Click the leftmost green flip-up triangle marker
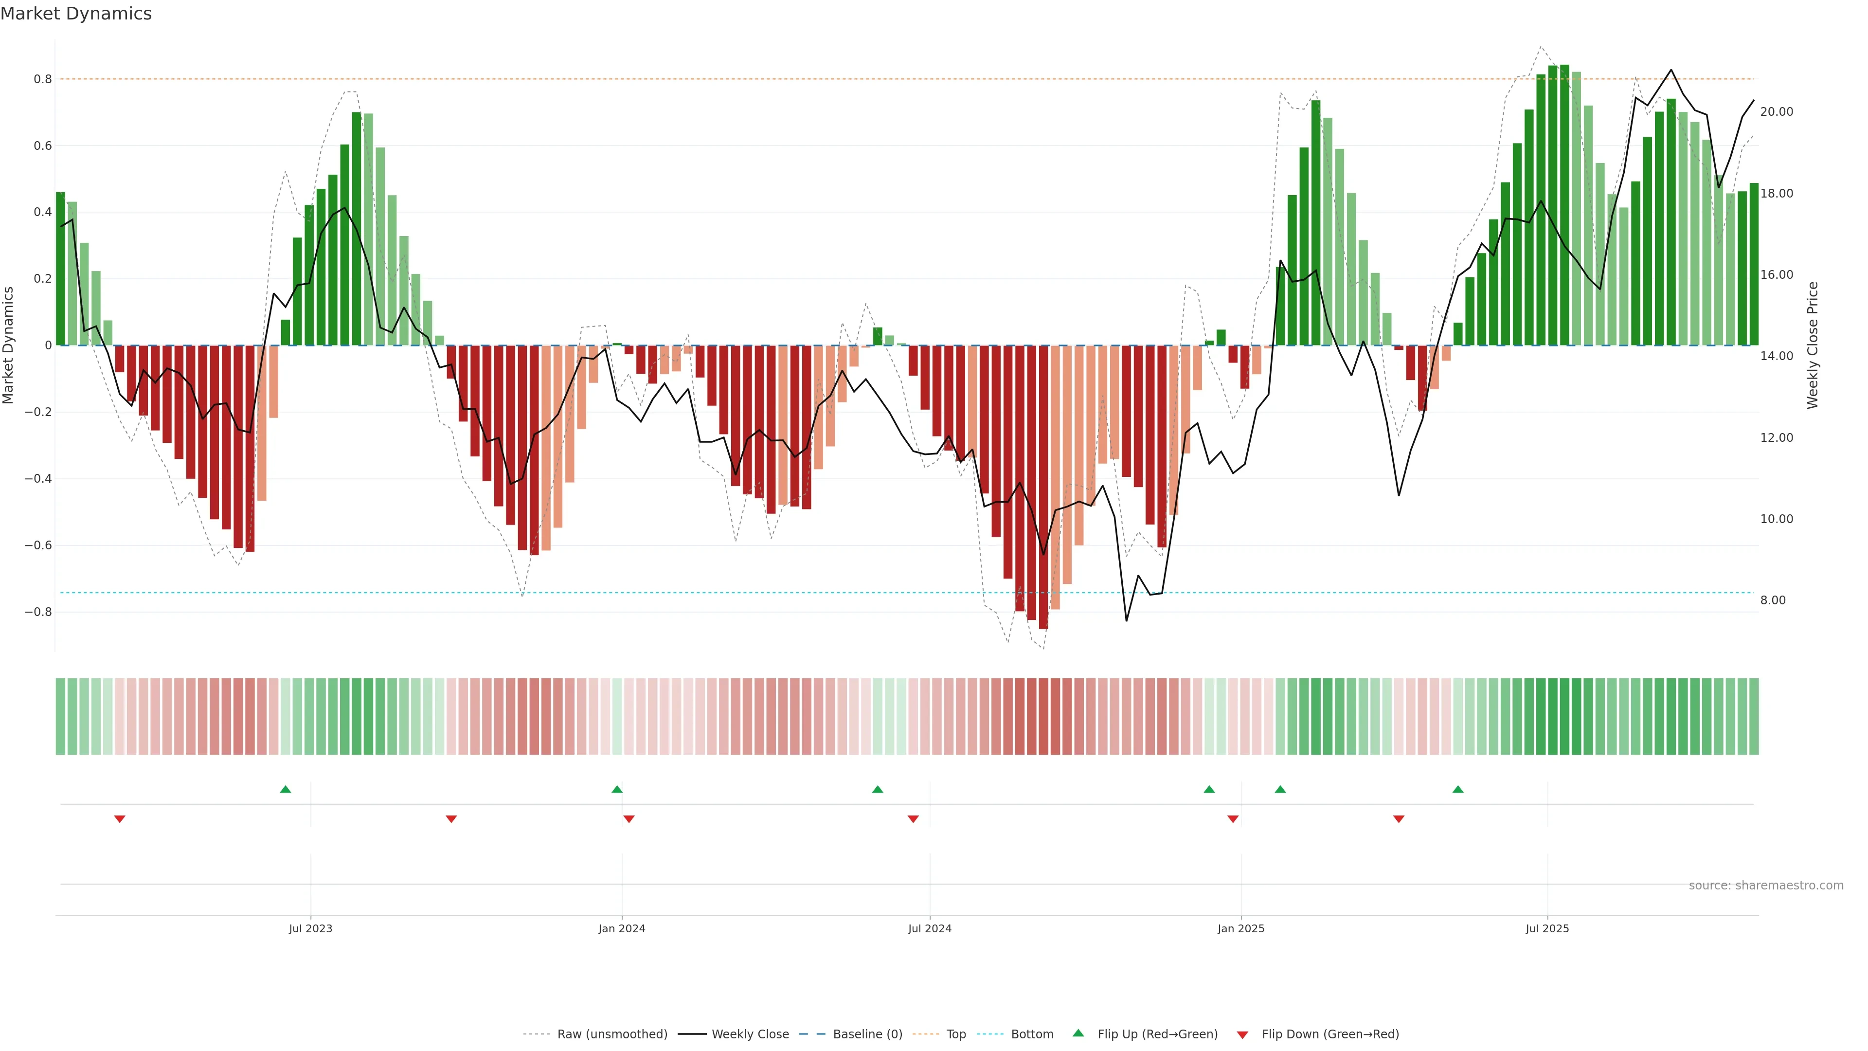The height and width of the screenshot is (1051, 1868). click(286, 789)
